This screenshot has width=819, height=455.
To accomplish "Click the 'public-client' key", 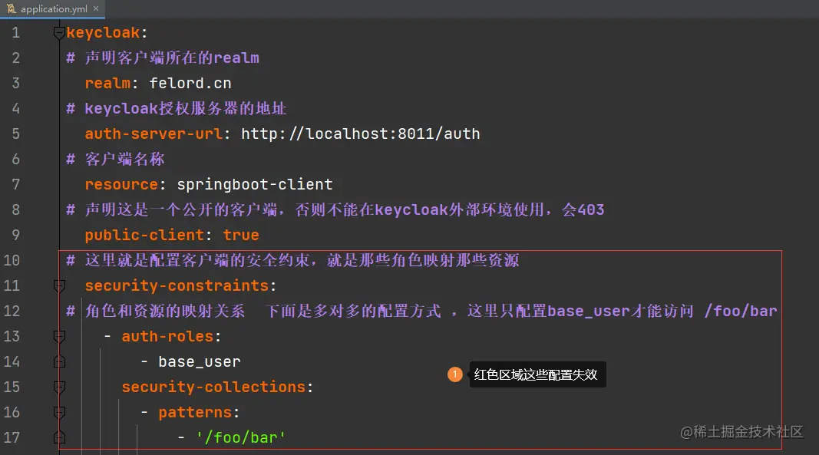I will [144, 235].
